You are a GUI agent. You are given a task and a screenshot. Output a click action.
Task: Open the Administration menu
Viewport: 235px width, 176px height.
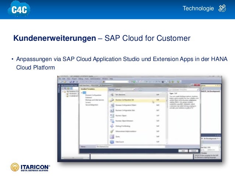click(95, 79)
